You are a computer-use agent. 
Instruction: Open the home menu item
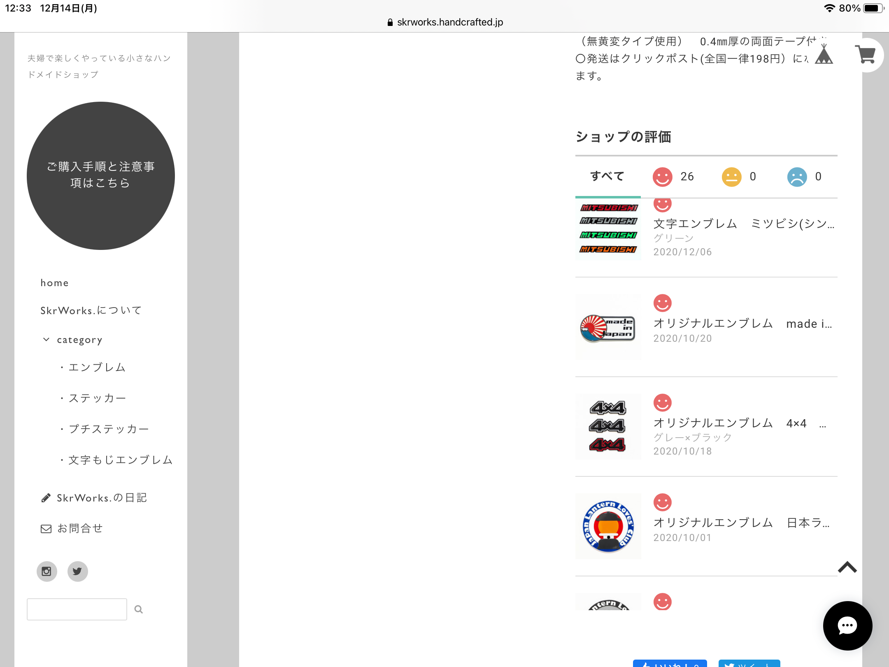[x=54, y=283]
